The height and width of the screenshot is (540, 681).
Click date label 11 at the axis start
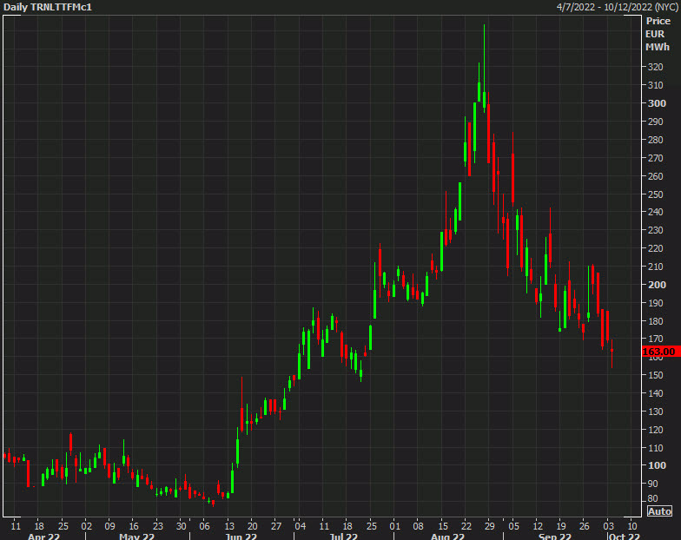coord(15,525)
